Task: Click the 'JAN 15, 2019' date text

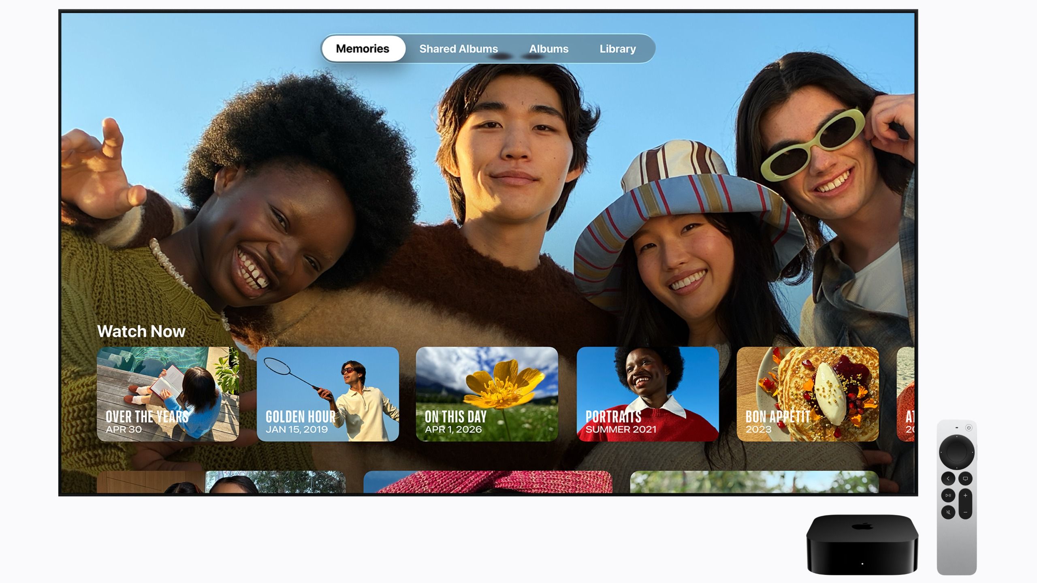Action: click(297, 429)
